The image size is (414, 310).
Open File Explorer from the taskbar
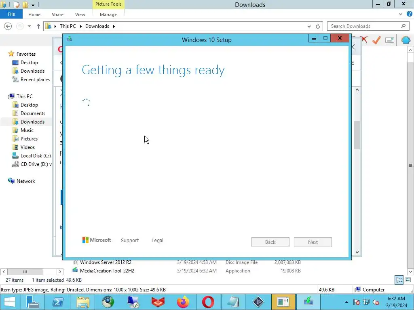pyautogui.click(x=83, y=302)
